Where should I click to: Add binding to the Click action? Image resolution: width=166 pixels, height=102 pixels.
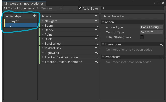coord(96,39)
